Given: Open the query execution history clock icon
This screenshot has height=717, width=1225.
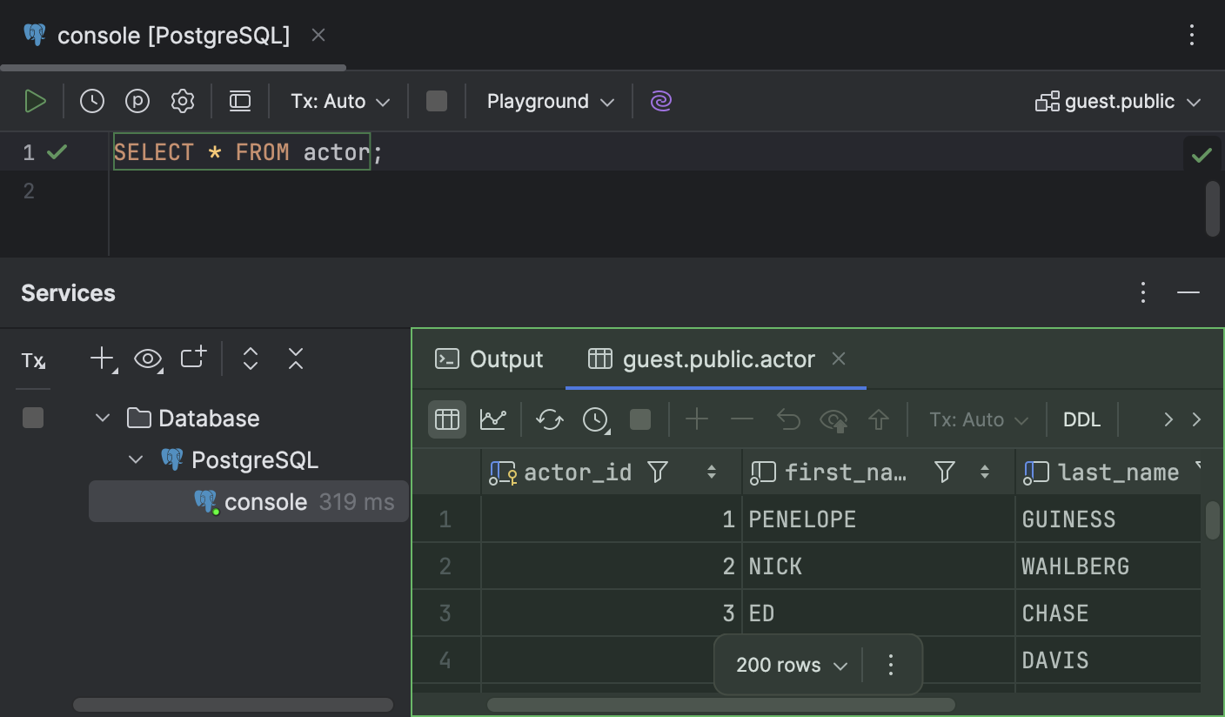Looking at the screenshot, I should (91, 100).
